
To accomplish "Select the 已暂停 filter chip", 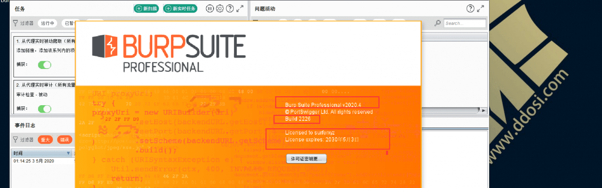I will click(69, 23).
